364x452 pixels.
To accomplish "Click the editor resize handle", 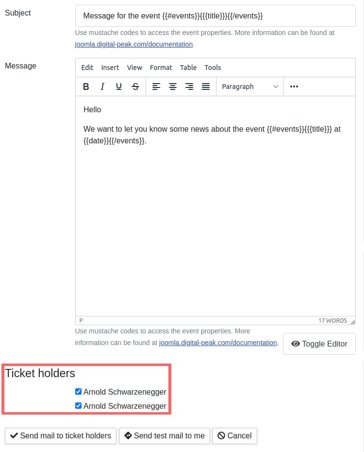I will click(352, 321).
